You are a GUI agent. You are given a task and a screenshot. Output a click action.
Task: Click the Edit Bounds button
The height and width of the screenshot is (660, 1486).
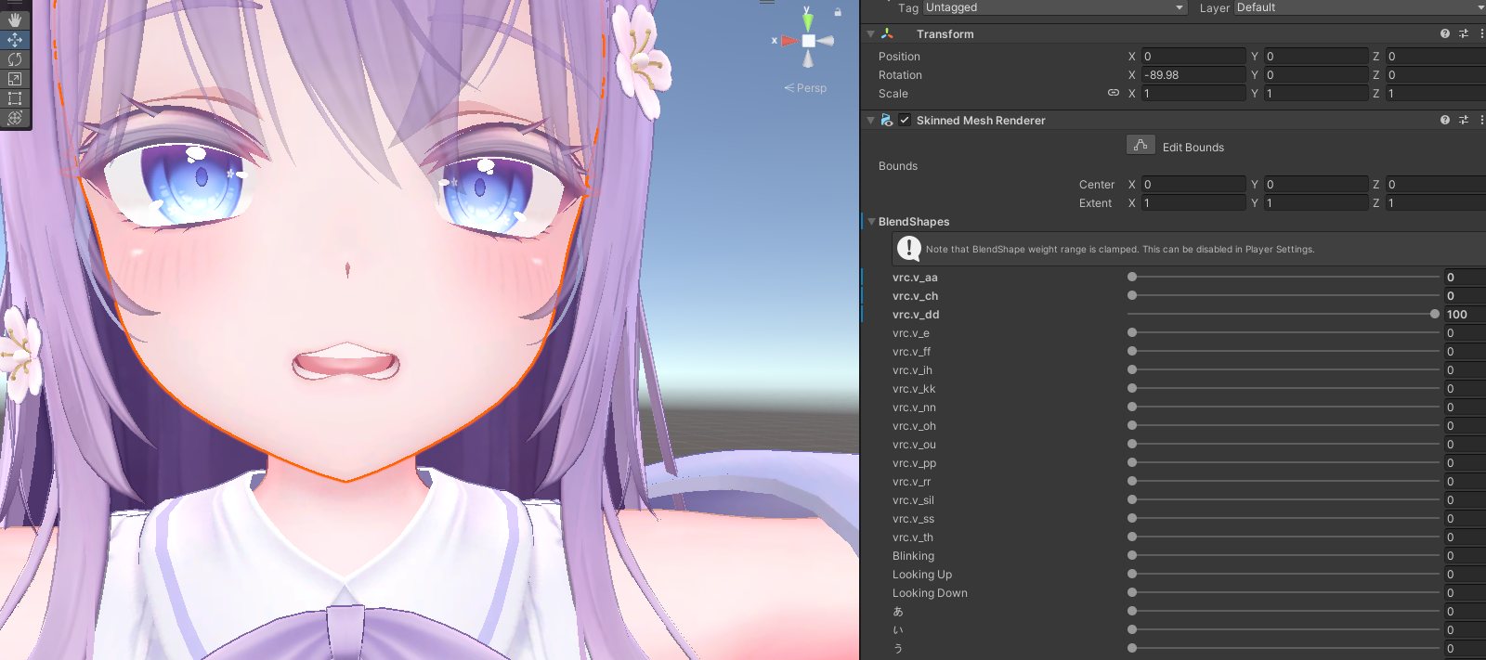[1141, 145]
